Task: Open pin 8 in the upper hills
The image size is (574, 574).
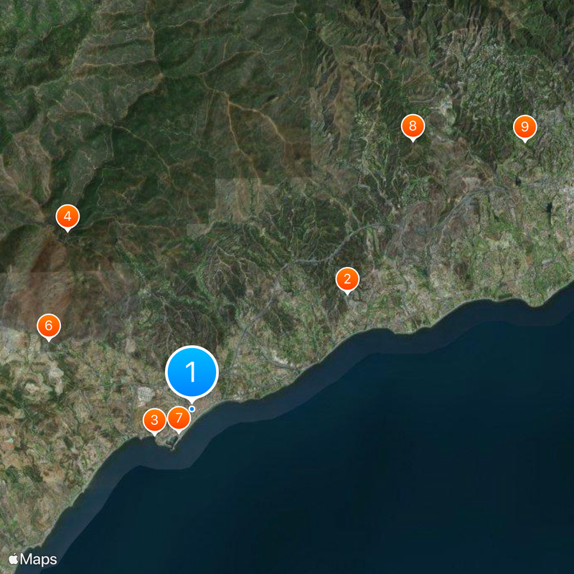Action: 412,125
